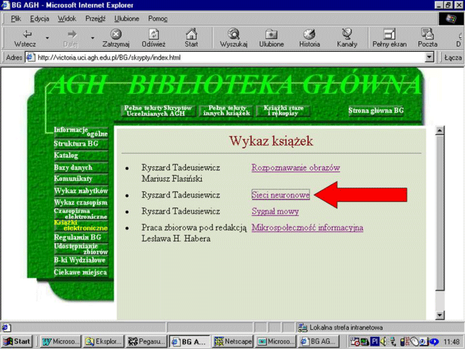Click the page scrollbar down arrow
This screenshot has height=349, width=465.
(440, 315)
